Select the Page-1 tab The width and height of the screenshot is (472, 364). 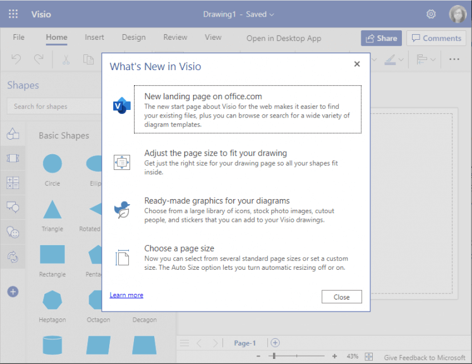245,343
